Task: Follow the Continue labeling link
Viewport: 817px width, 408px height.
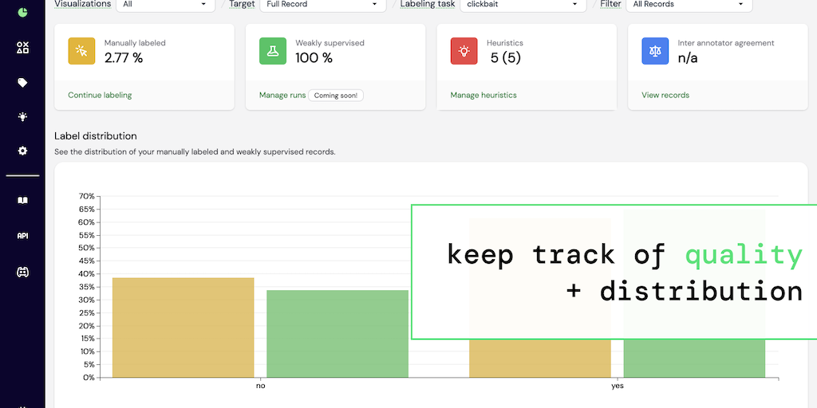Action: (100, 96)
